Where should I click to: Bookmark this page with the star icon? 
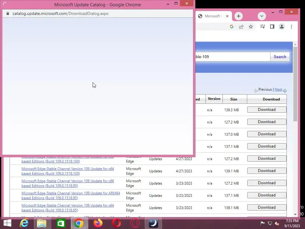click(251, 27)
